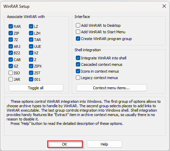Confirm setup with the OK button
The height and width of the screenshot is (151, 170).
65,144
